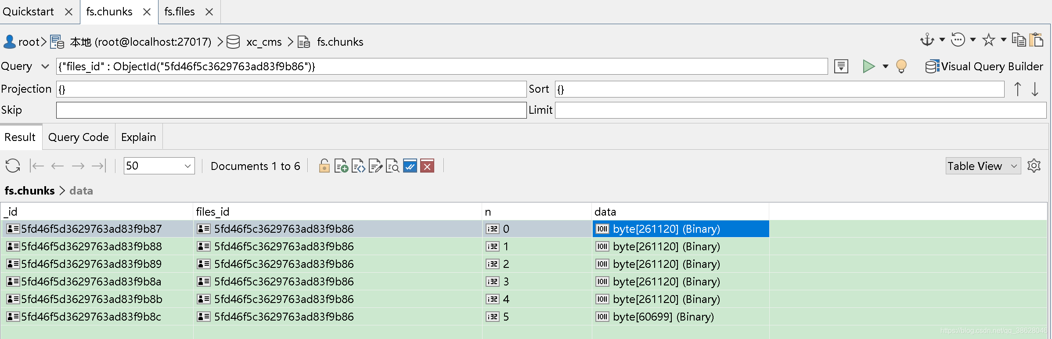Viewport: 1052px width, 339px height.
Task: Click the refresh results icon
Action: (13, 166)
